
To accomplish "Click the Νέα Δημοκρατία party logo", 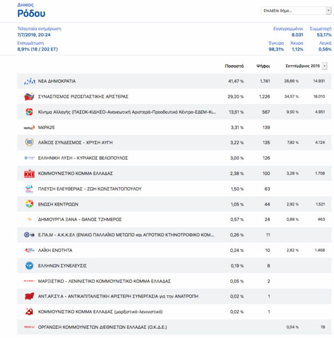I will [29, 81].
